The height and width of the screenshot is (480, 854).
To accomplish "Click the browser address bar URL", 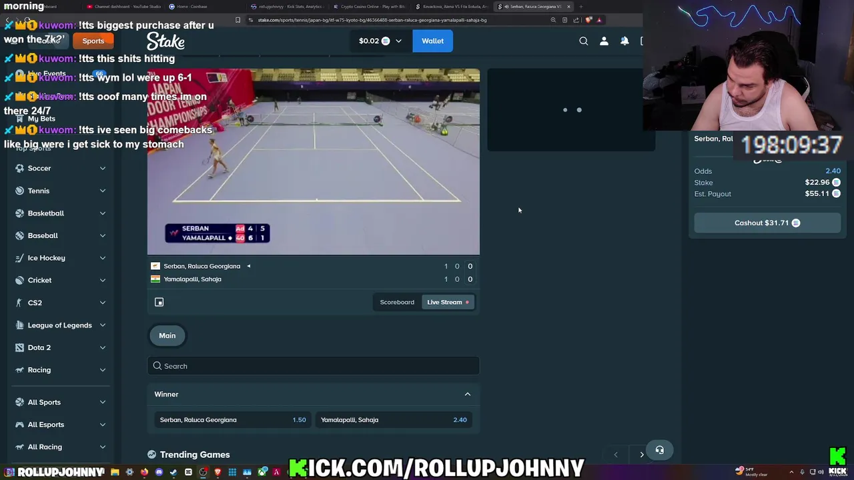I will [372, 20].
